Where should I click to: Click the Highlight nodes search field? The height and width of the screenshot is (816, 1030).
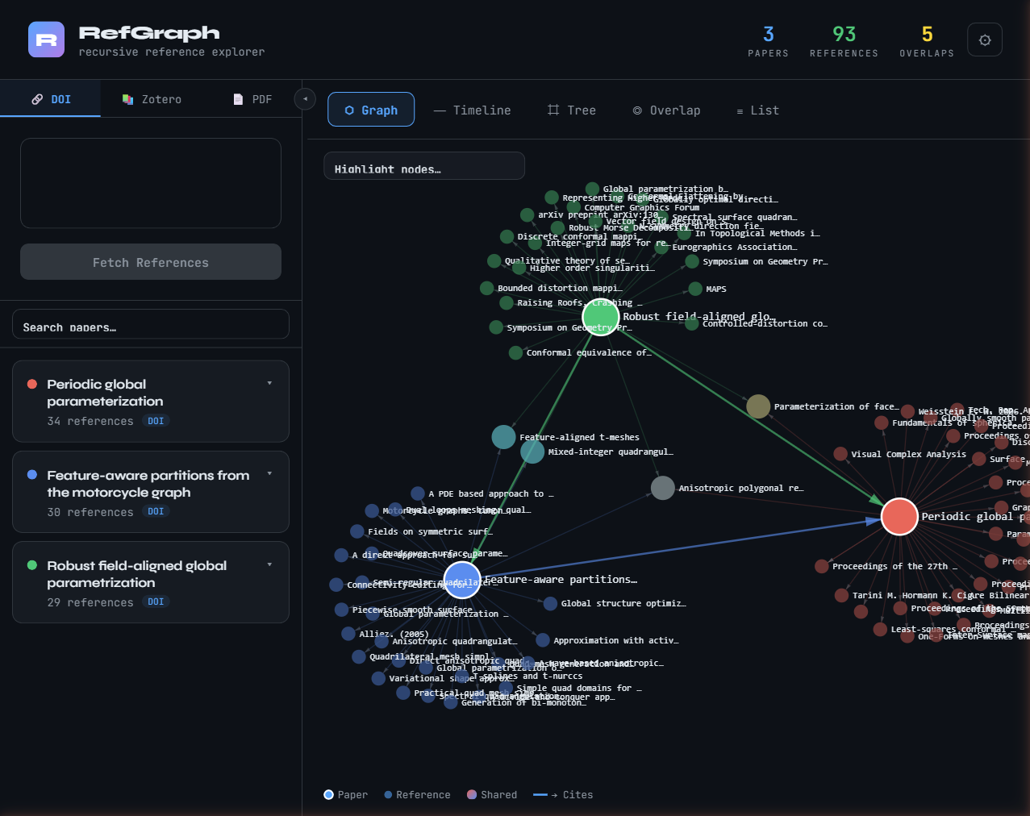[423, 165]
